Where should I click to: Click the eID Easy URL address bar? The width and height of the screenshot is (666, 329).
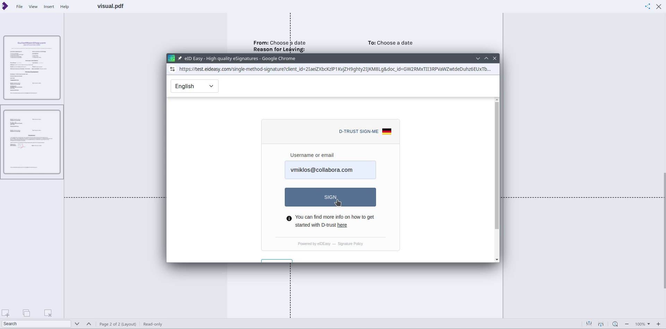tap(335, 69)
